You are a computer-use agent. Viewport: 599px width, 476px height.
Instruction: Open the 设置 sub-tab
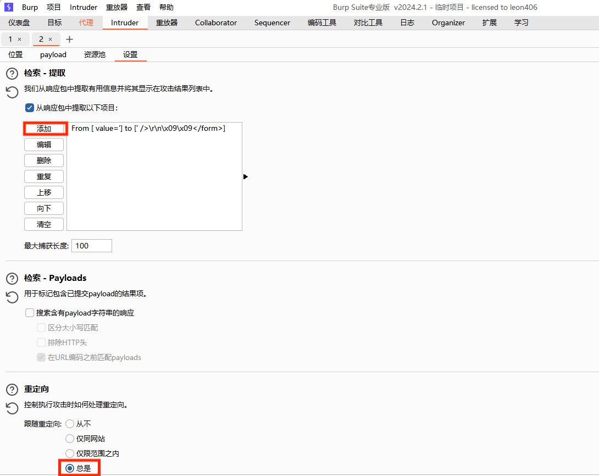130,54
